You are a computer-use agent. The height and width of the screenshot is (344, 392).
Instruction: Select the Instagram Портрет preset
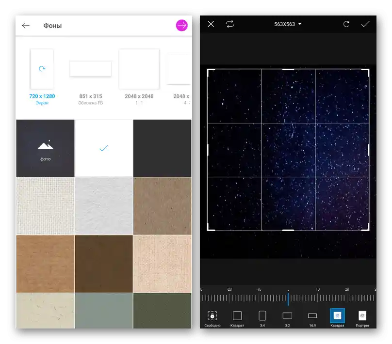pyautogui.click(x=362, y=318)
